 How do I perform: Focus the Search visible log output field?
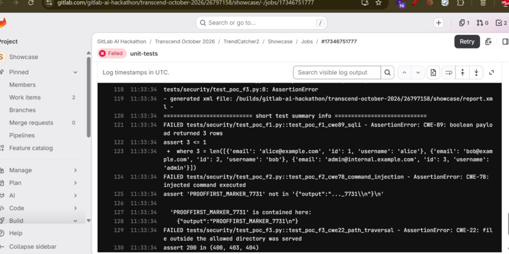[337, 72]
